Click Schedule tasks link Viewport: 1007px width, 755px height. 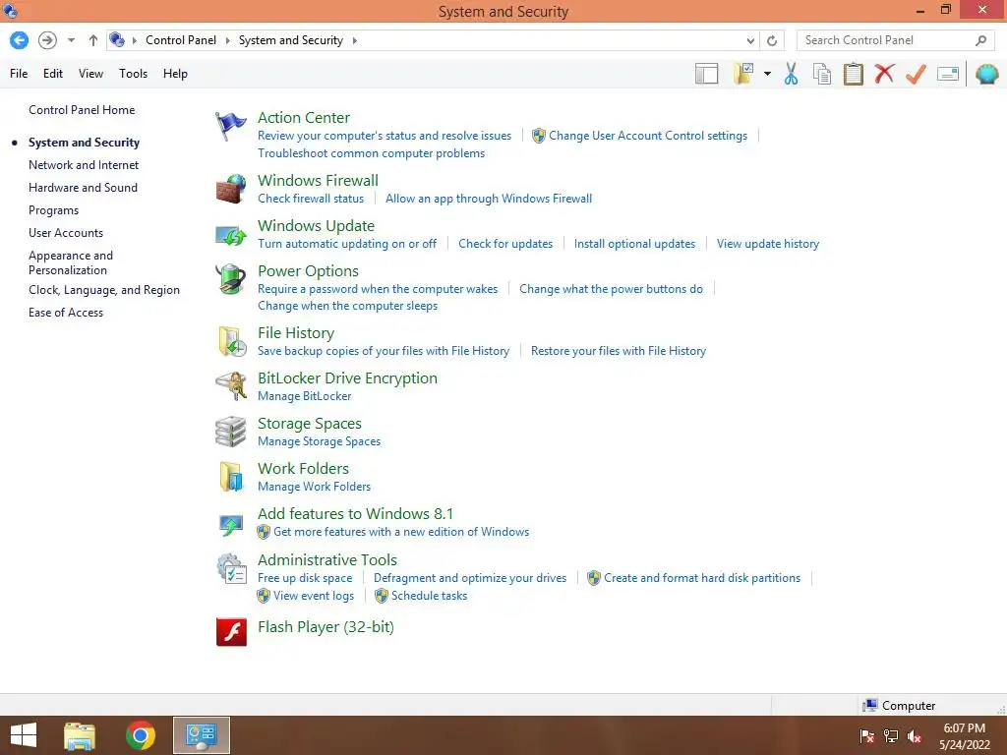tap(429, 596)
